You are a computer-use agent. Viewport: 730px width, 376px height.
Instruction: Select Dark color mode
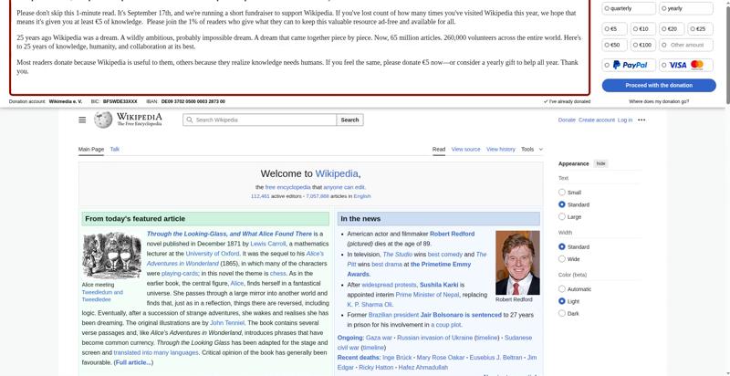point(562,313)
